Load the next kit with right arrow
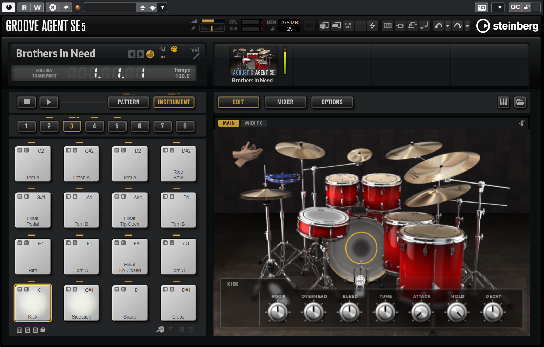 click(x=141, y=54)
